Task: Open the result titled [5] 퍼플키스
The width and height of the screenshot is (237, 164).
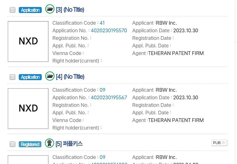Action: 69,144
